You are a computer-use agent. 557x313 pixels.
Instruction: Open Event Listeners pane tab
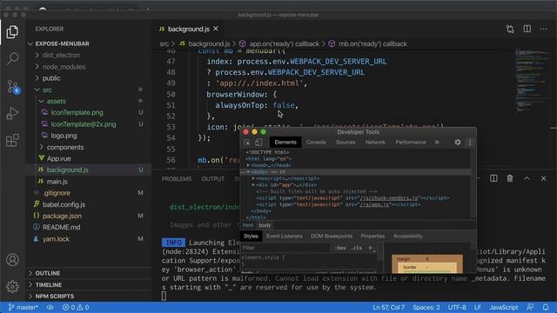[285, 236]
